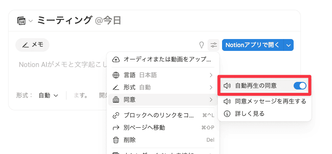Click the globe language icon

115,75
